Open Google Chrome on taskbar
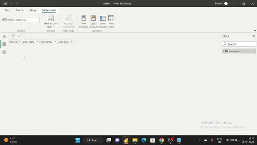The width and height of the screenshot is (257, 145). click(161, 140)
